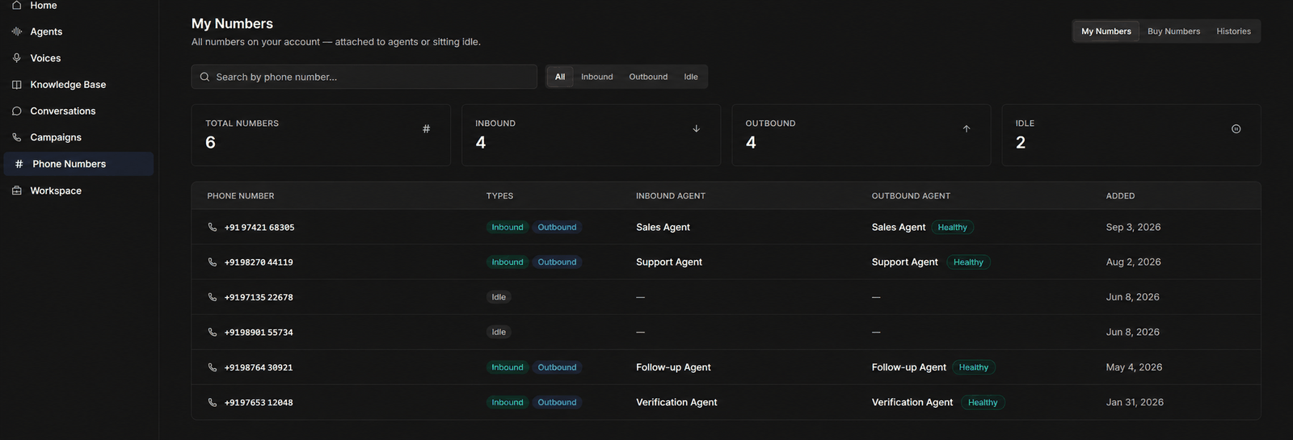Image resolution: width=1293 pixels, height=440 pixels.
Task: Click the hash icon on Total Numbers card
Action: 426,128
